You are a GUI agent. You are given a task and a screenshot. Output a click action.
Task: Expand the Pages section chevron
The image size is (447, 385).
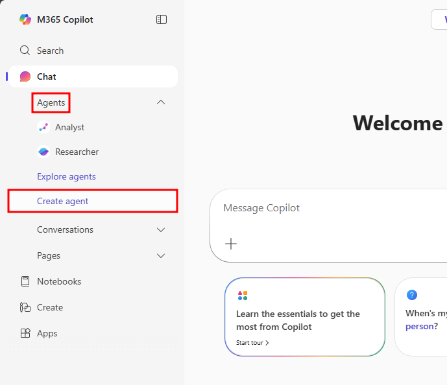pos(162,255)
